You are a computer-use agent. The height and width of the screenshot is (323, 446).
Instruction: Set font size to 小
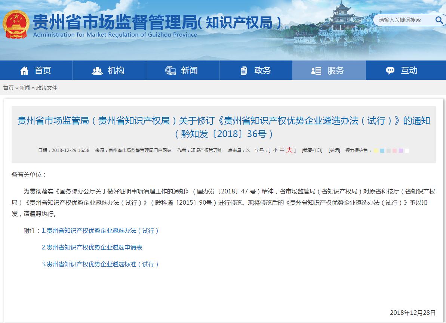click(x=275, y=150)
